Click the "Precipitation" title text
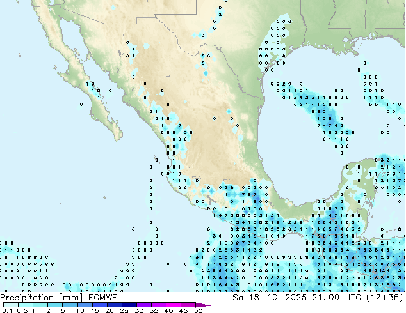The height and width of the screenshot is (313, 406). pyautogui.click(x=27, y=298)
